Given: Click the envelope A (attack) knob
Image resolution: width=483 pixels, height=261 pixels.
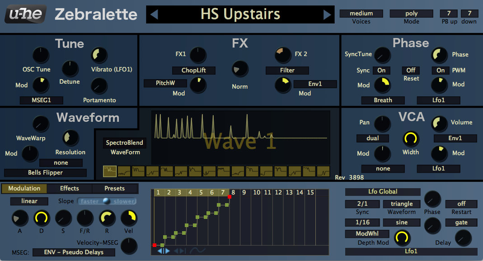Looking at the screenshot, I should (20, 218).
